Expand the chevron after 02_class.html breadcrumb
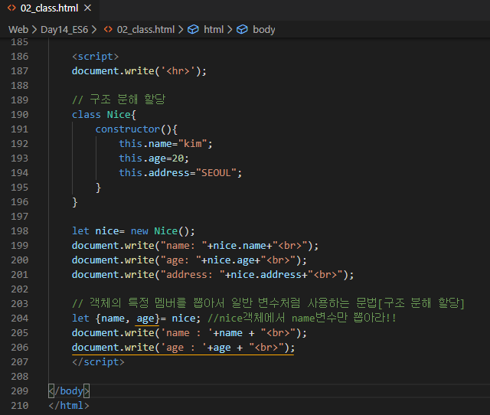The width and height of the screenshot is (490, 415). coord(181,30)
